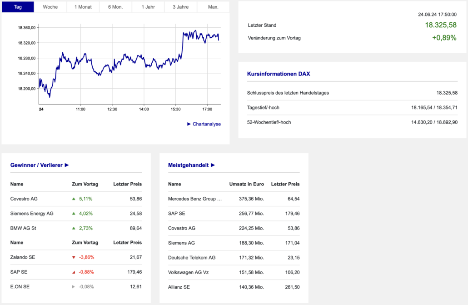Screen dimensions: 468x305
Task: Open the Meistgehandelt heading link
Action: (188, 165)
